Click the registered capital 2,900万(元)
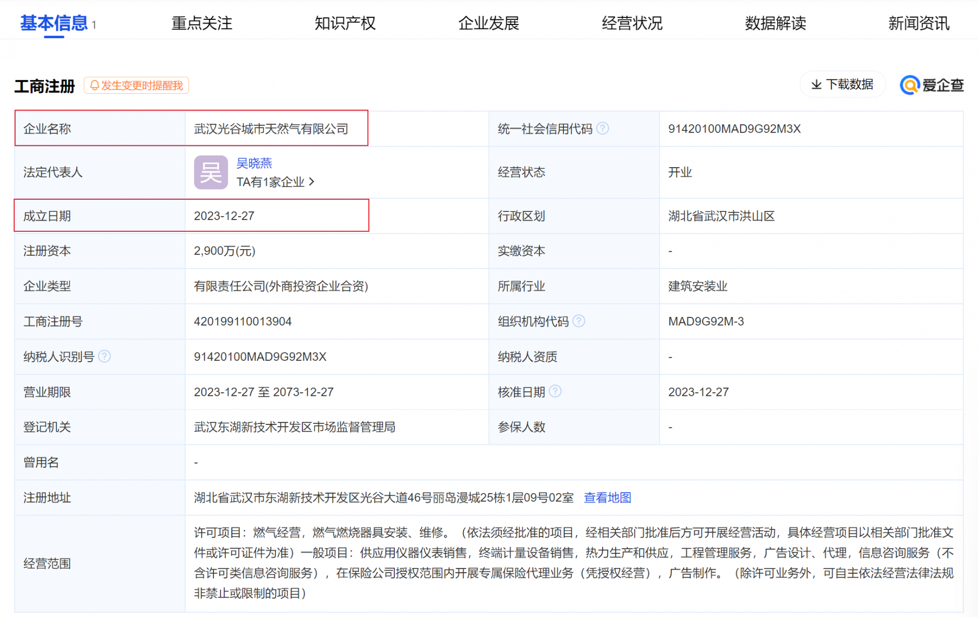 [x=225, y=251]
